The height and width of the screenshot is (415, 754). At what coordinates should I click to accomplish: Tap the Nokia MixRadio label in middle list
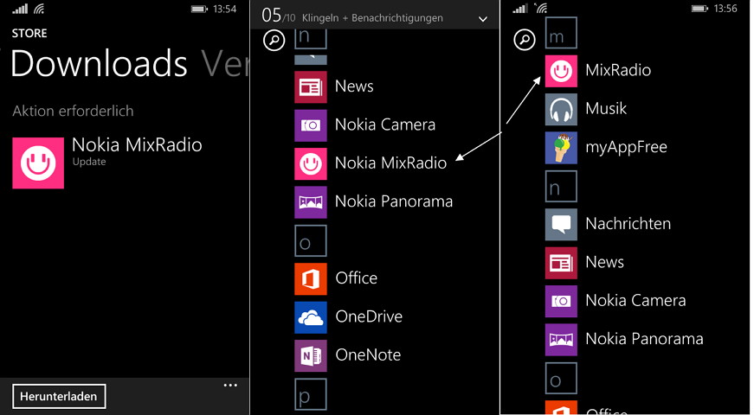(391, 163)
